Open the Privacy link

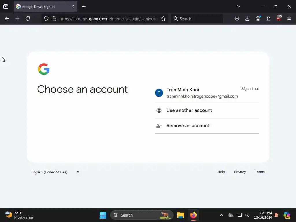pyautogui.click(x=240, y=172)
